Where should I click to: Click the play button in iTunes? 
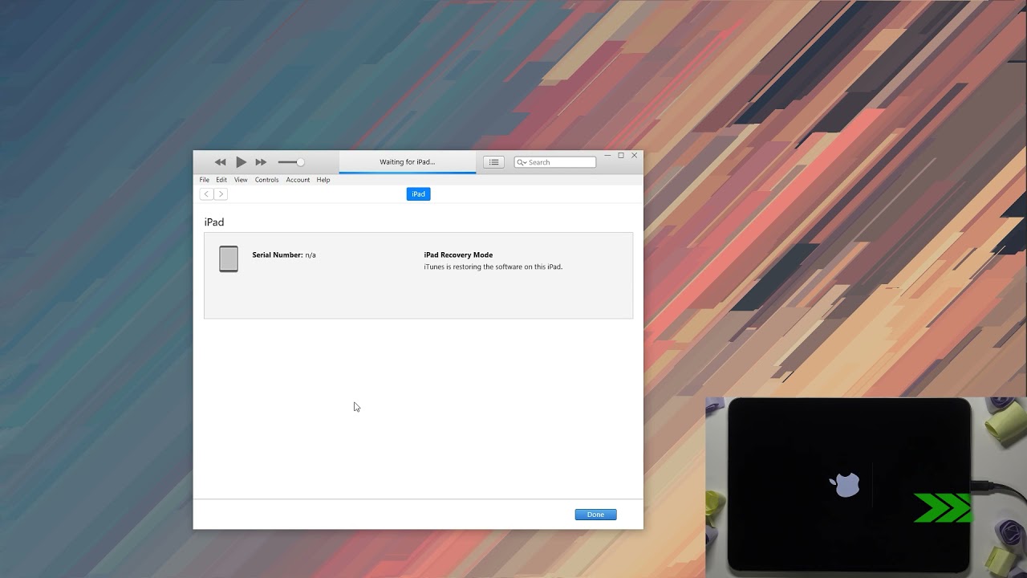pos(241,162)
